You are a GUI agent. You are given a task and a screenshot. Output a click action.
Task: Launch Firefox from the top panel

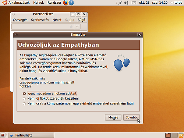point(66,3)
